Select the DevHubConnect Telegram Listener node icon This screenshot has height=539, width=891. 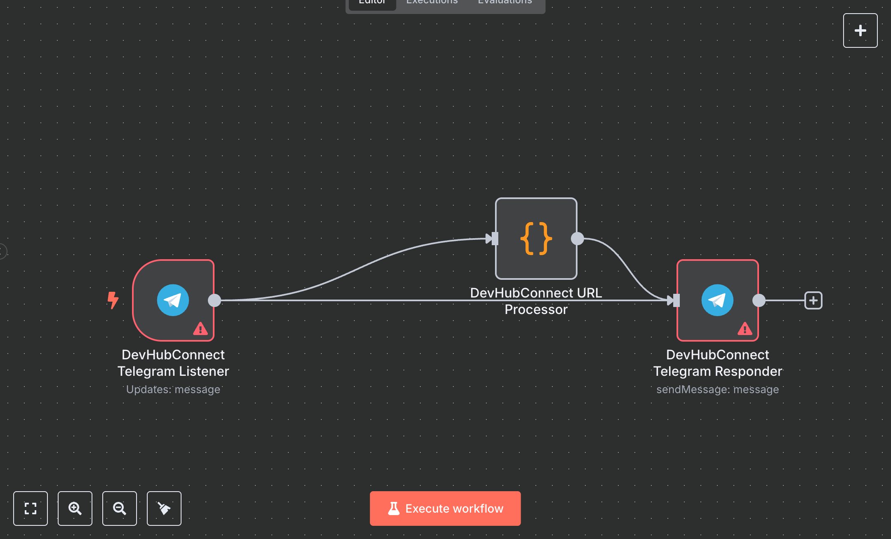(x=172, y=300)
